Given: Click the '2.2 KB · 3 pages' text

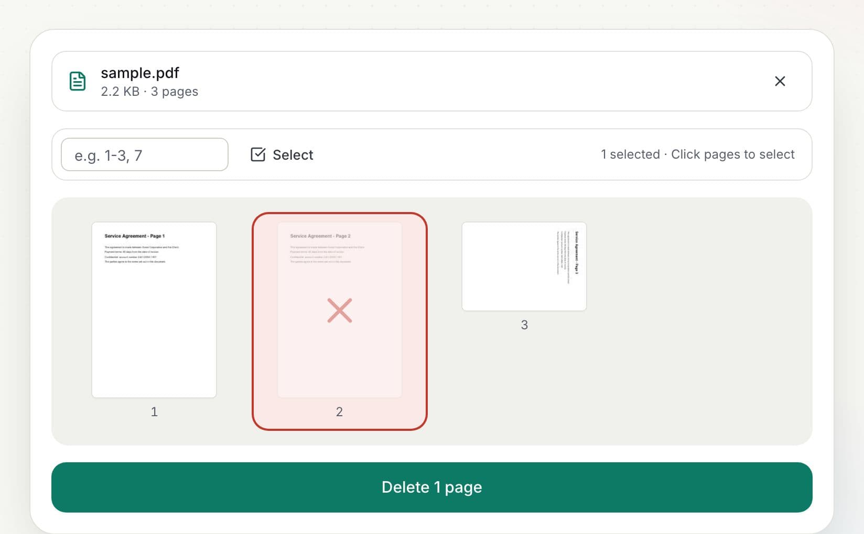Looking at the screenshot, I should coord(149,92).
